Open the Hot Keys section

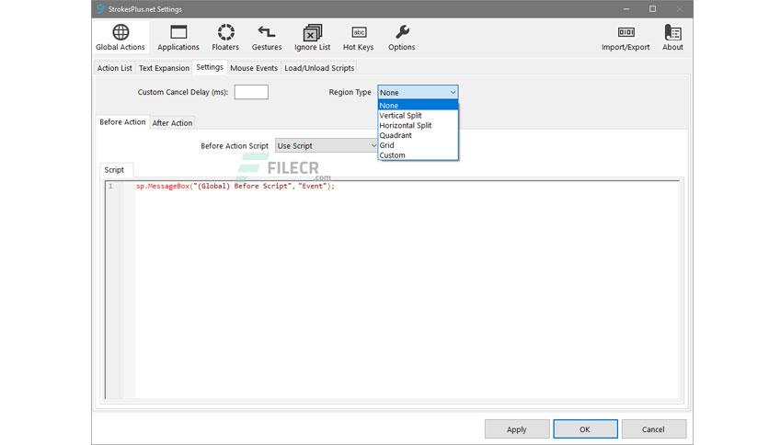(358, 38)
